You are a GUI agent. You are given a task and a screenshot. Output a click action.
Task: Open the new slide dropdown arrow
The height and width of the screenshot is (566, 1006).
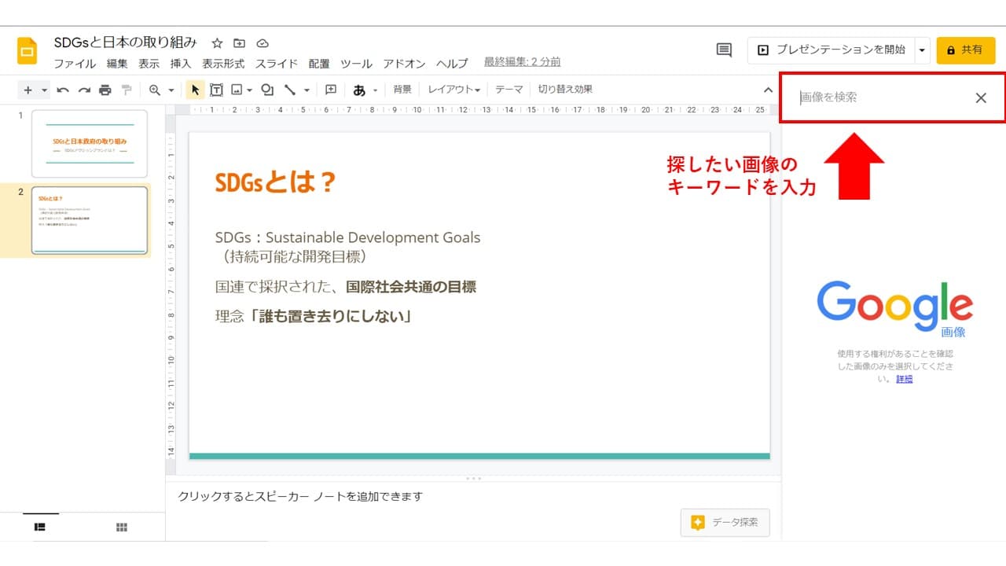(45, 90)
